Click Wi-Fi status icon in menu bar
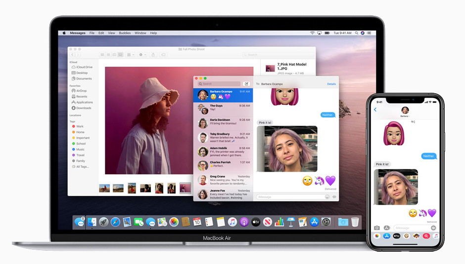Viewport: 465px width, 264px height. tap(312, 33)
